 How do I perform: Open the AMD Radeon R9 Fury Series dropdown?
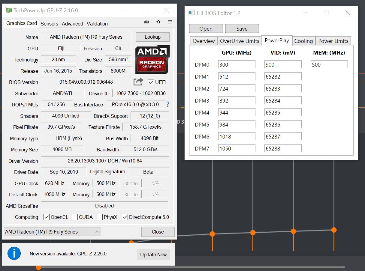[x=53, y=232]
